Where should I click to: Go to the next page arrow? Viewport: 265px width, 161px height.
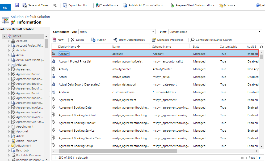260,158
